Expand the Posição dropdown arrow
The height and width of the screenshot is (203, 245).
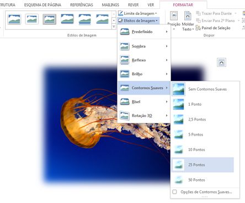point(174,29)
